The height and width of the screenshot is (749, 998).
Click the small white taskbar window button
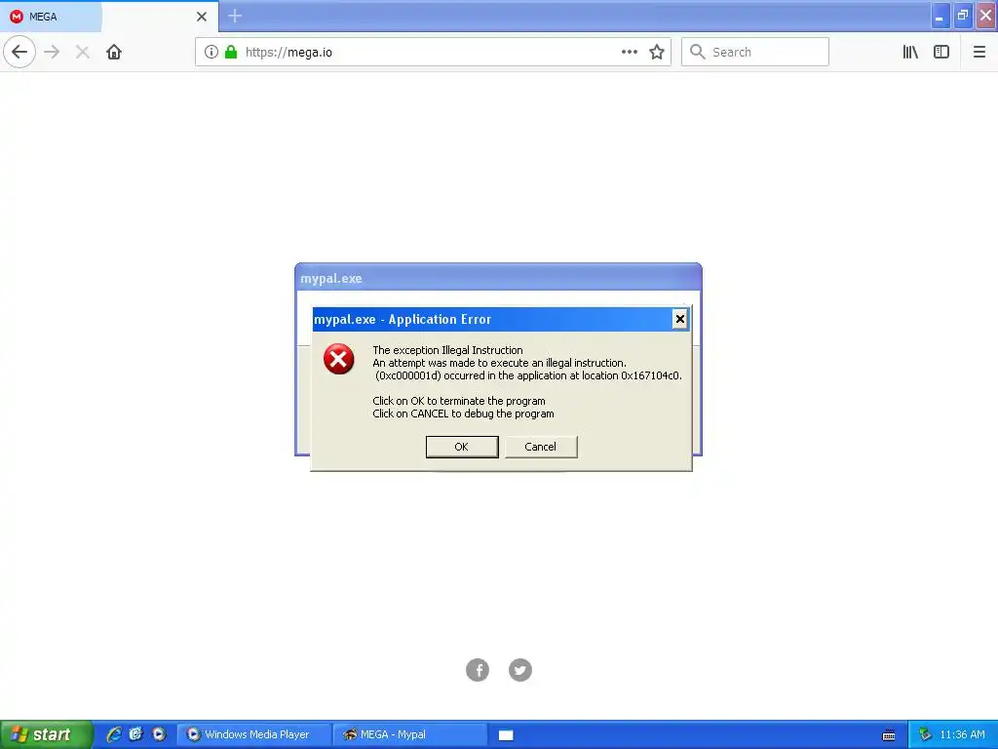pyautogui.click(x=506, y=735)
